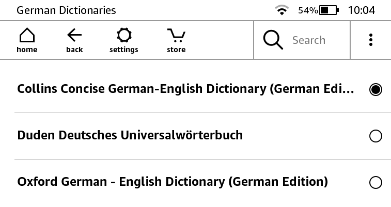
Task: Choose Oxford German - English Dictionary entry
Action: point(173,182)
